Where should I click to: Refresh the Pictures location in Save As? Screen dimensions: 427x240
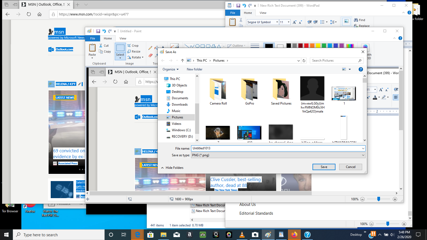pos(304,61)
